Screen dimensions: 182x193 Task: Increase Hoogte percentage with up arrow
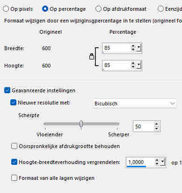tap(133, 63)
